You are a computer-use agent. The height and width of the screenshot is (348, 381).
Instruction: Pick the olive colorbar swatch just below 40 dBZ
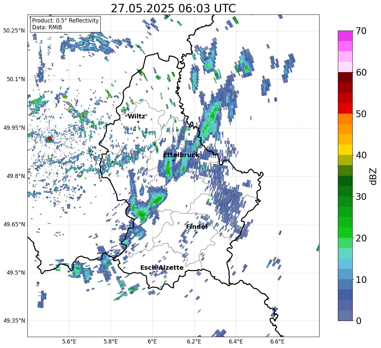click(x=345, y=160)
